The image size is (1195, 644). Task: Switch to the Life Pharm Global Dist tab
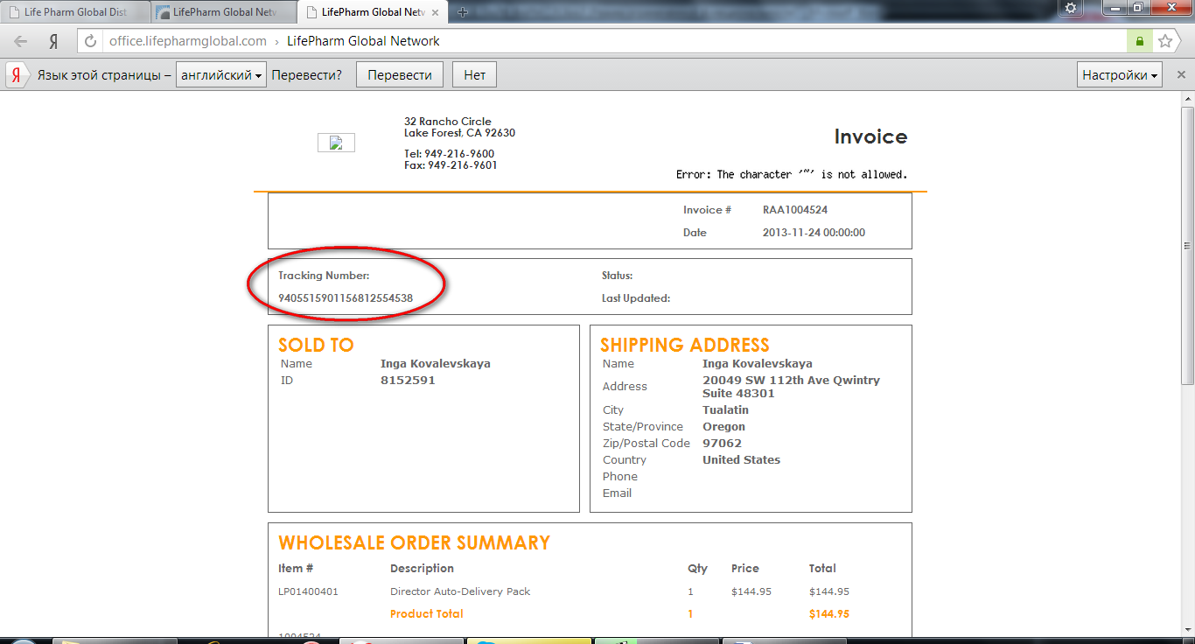[x=75, y=12]
